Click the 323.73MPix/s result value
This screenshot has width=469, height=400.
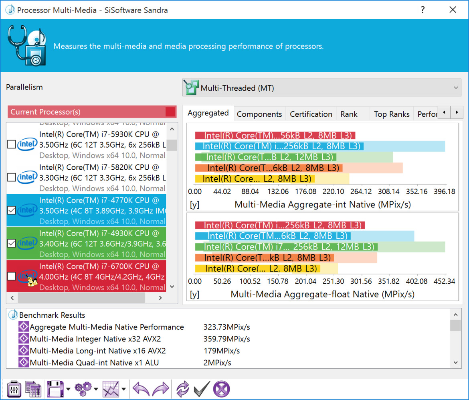tap(227, 327)
